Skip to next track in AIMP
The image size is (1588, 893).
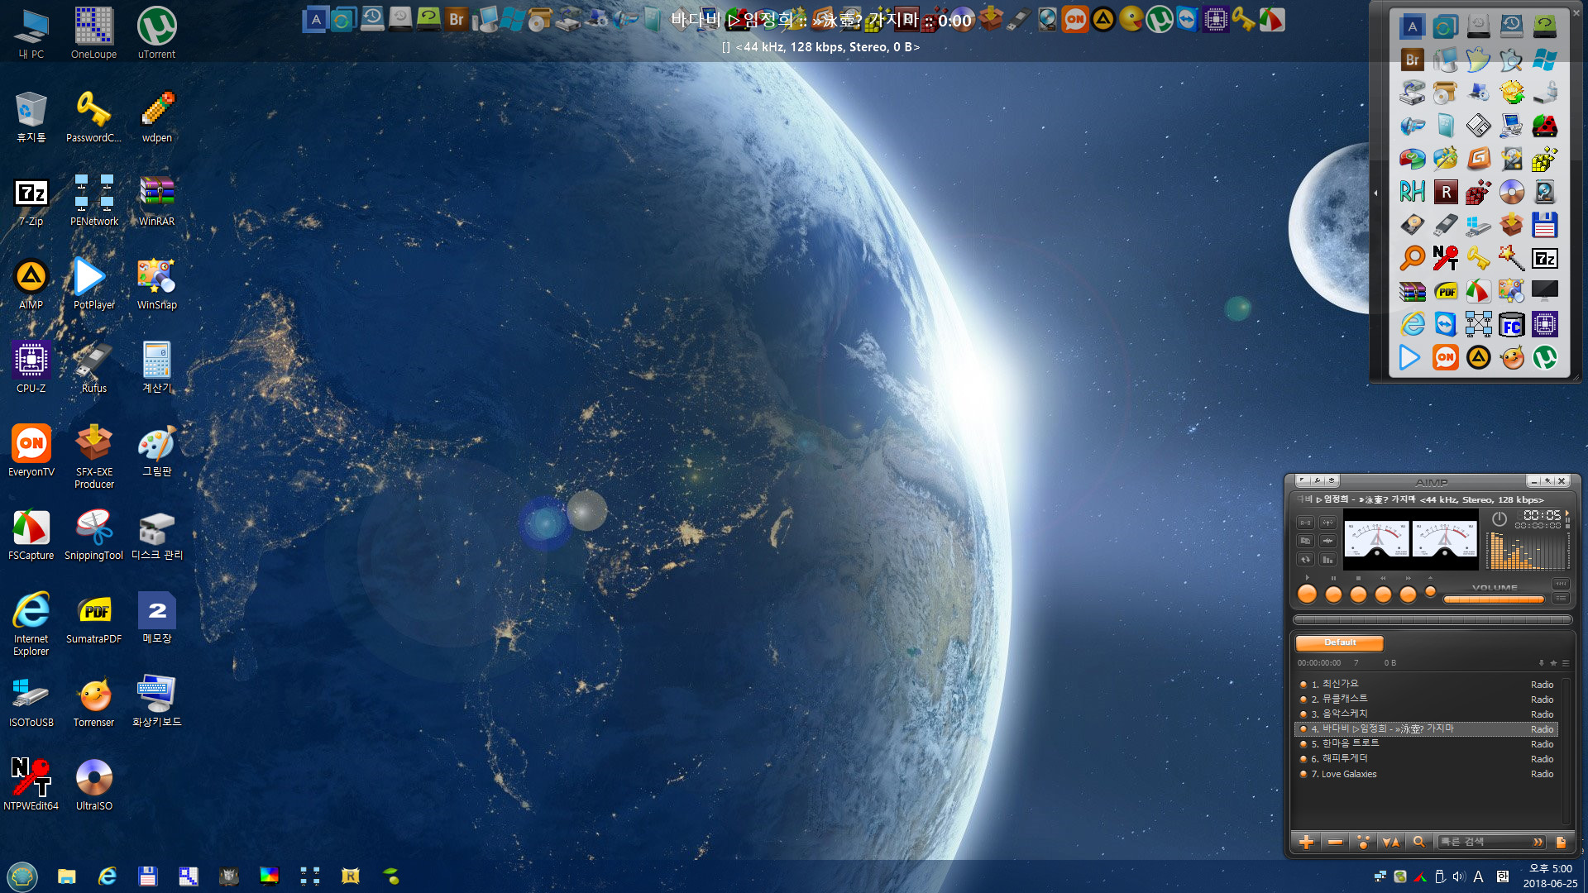click(x=1408, y=594)
